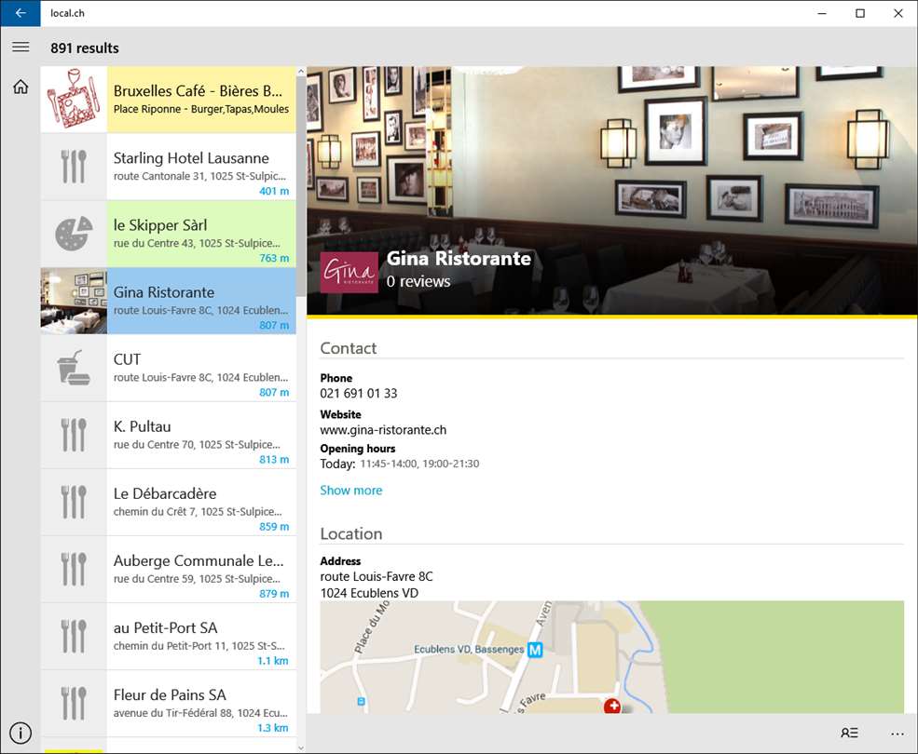Click the results list scrollbar thumb

coord(301,187)
